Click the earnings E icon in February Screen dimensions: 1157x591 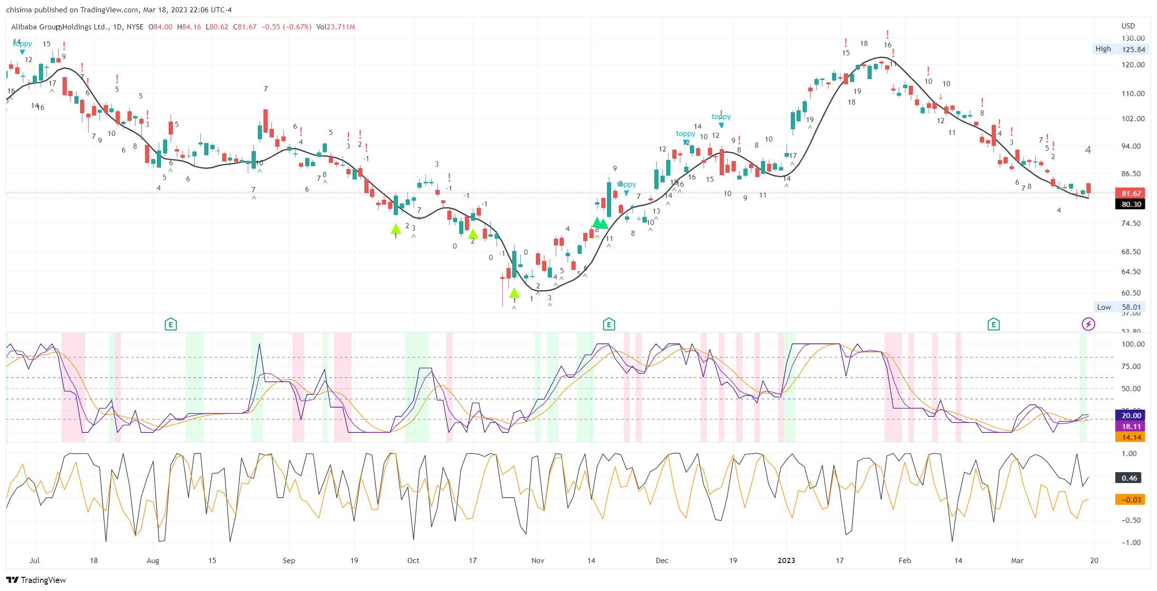(x=994, y=325)
